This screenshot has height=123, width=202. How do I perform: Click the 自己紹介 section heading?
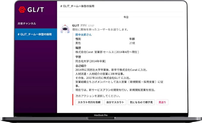81,66
